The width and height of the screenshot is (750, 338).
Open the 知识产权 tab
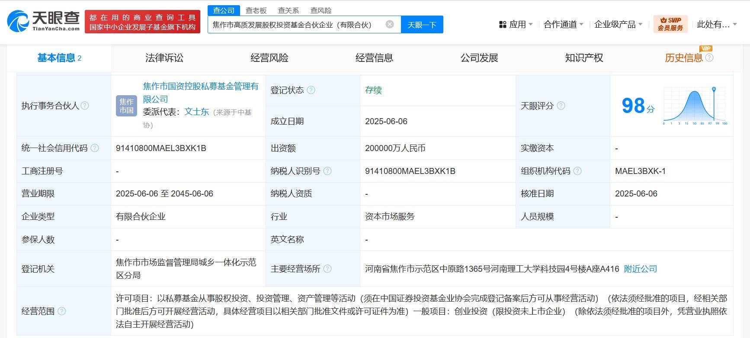coord(584,58)
